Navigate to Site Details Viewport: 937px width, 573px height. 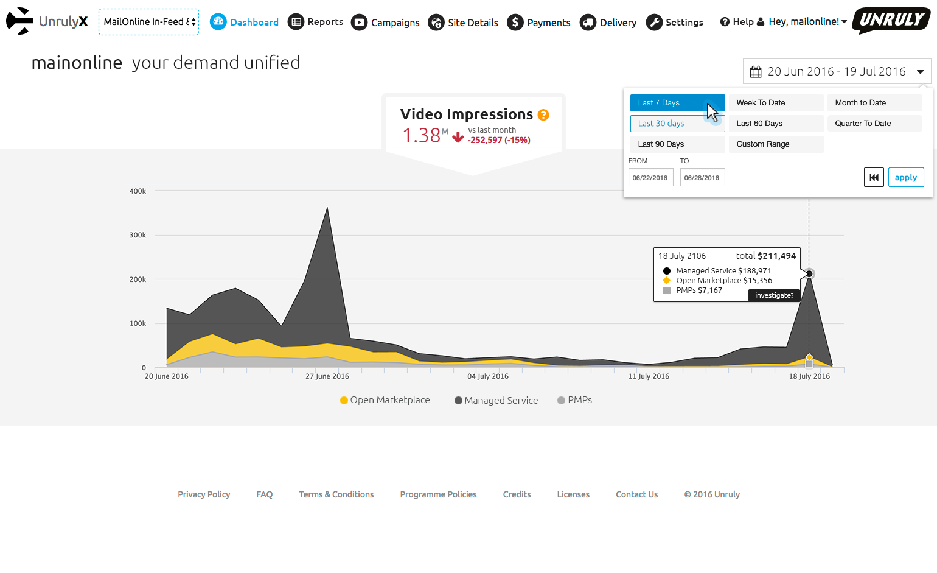point(473,23)
